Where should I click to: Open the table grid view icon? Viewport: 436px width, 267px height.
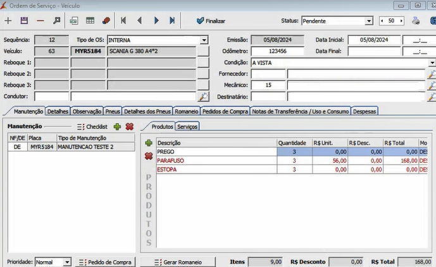(90, 21)
